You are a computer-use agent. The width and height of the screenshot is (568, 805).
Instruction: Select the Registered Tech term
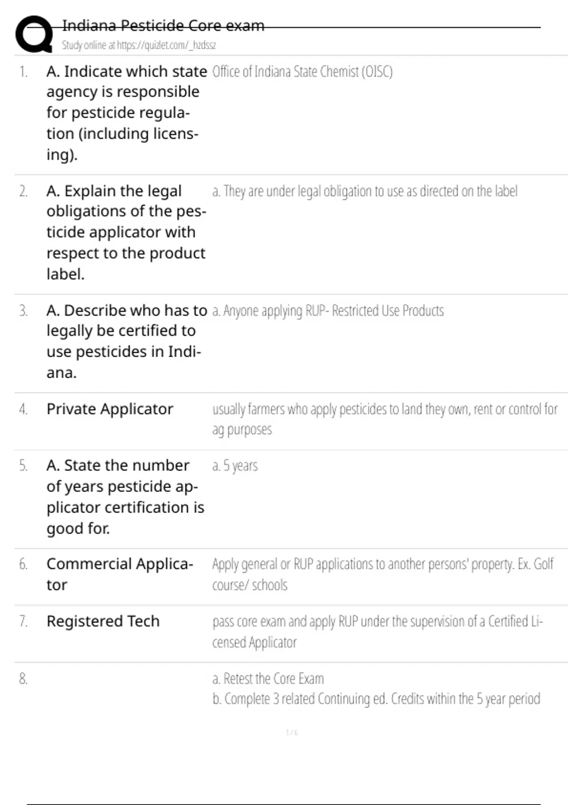103,621
